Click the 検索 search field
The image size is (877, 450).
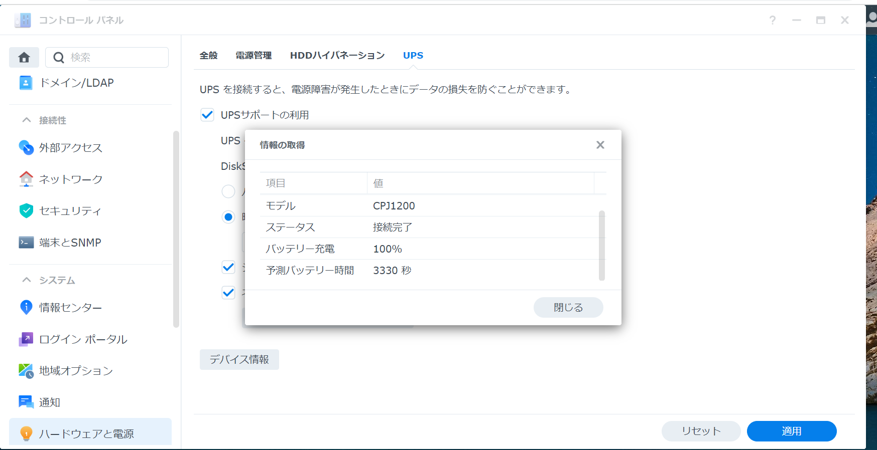(107, 57)
